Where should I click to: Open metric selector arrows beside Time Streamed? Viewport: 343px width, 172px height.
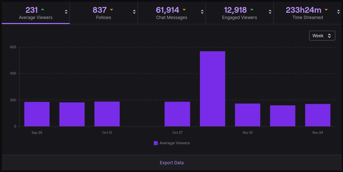338,12
